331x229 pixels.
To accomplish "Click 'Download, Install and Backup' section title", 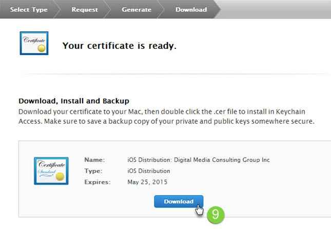I will click(74, 101).
